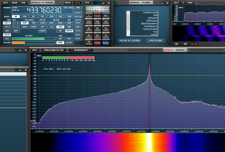Screen dimensions: 225x152
Task: Set AGC to FAST
Action: pyautogui.click(x=69, y=39)
